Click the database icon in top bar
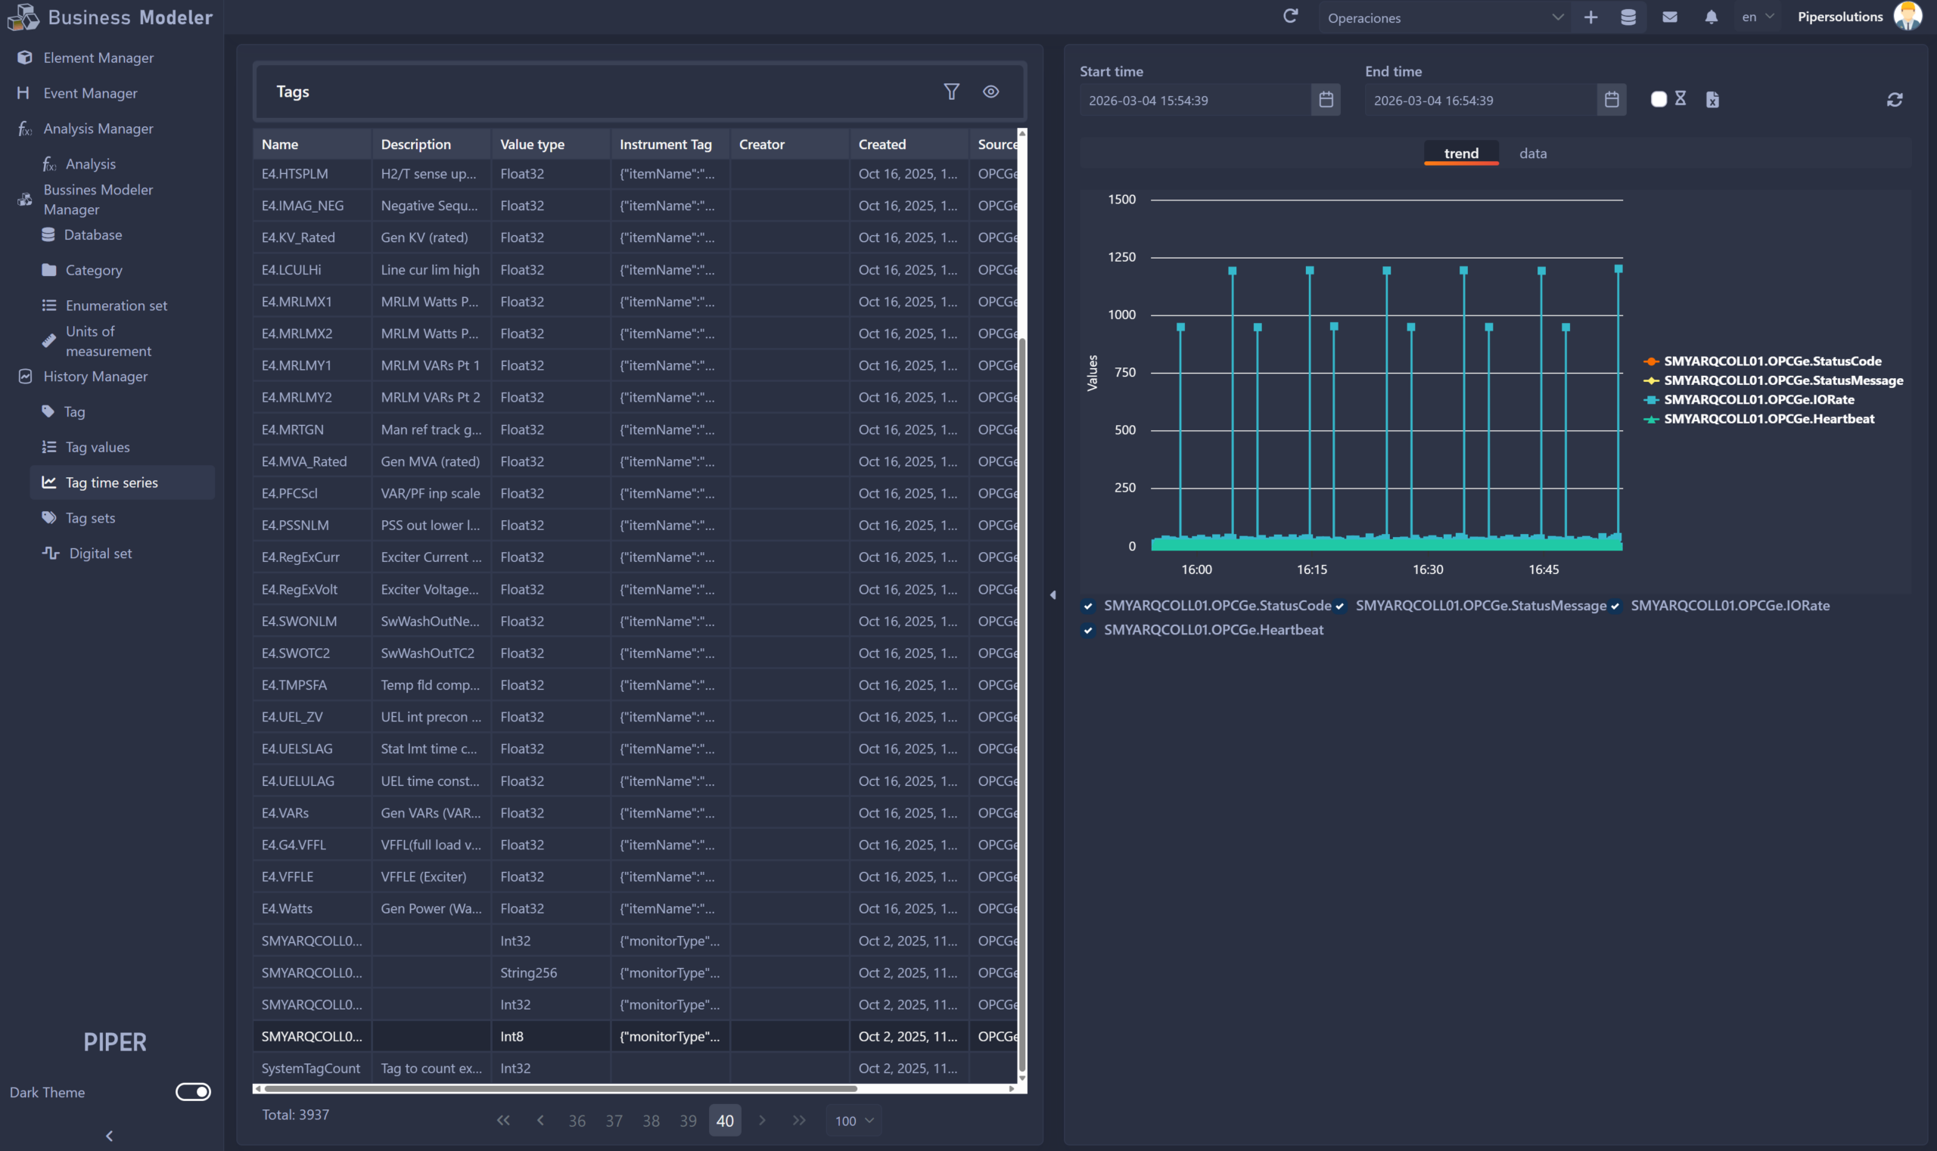 [1628, 17]
